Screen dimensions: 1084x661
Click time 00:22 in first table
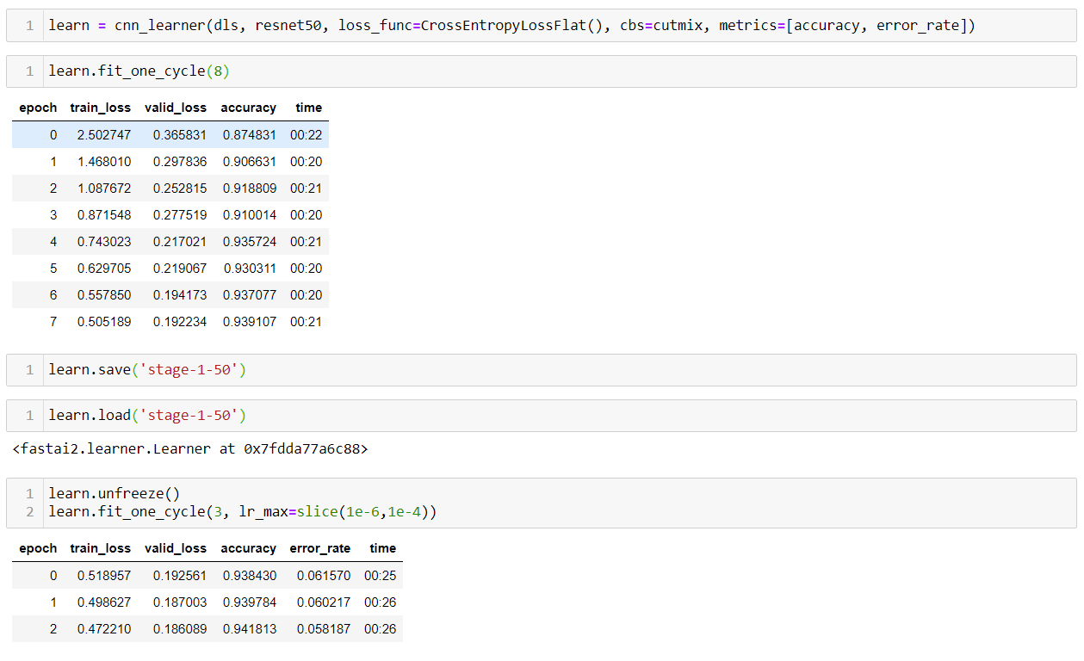307,135
